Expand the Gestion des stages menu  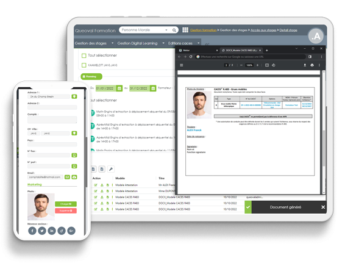94,43
